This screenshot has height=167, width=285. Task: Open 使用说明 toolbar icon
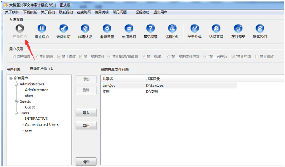(x=129, y=28)
